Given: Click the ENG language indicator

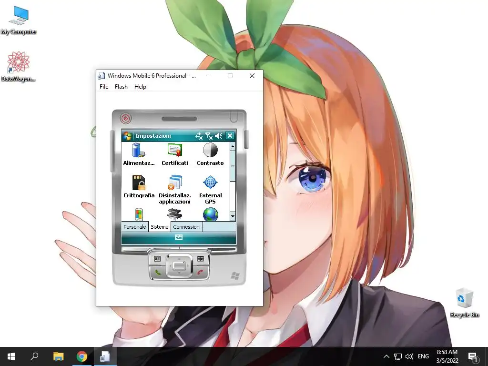Looking at the screenshot, I should point(423,356).
